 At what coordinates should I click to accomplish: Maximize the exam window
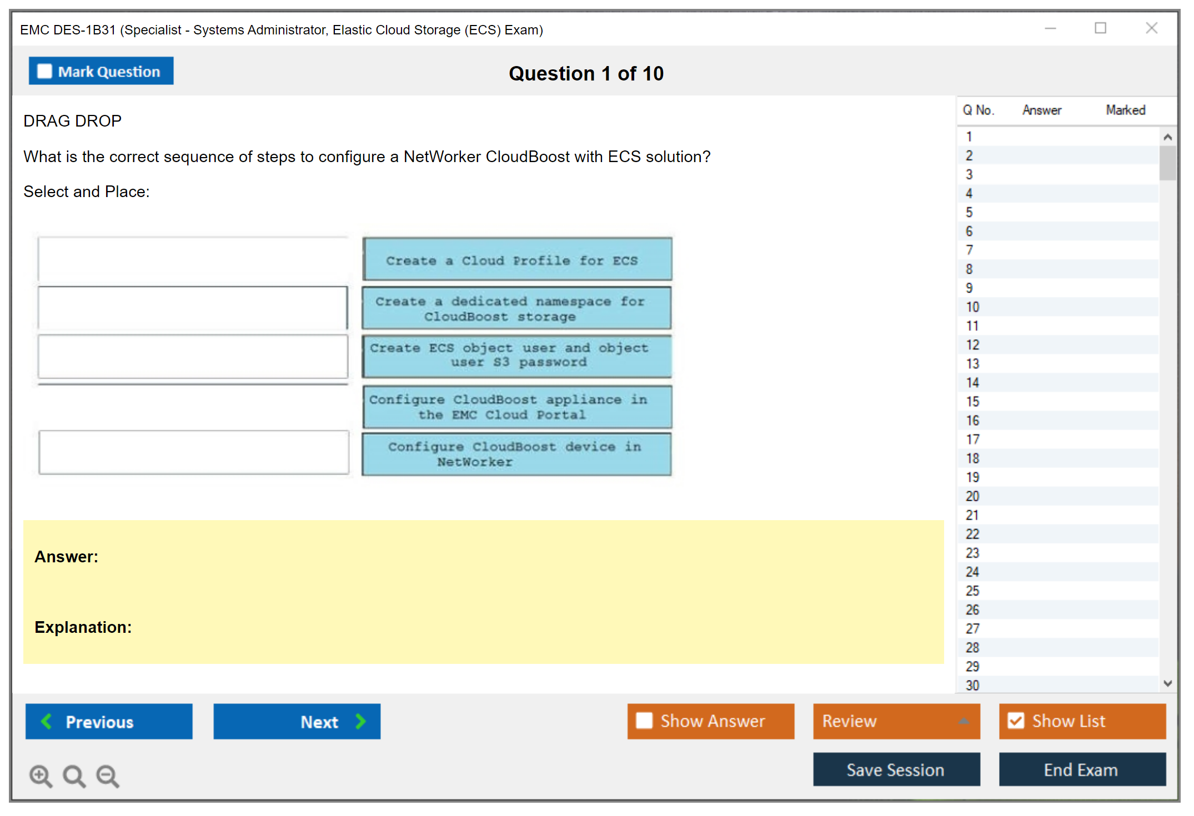(1100, 28)
